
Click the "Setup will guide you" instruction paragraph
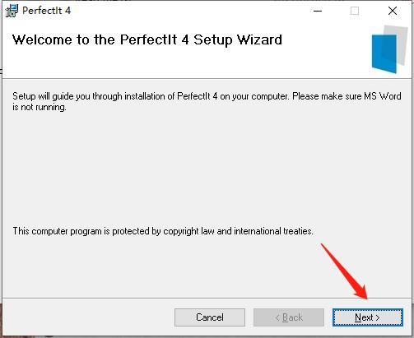[x=207, y=101]
